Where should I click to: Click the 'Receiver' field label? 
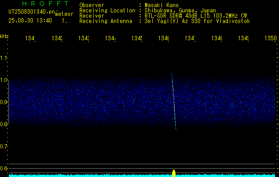coord(92,16)
